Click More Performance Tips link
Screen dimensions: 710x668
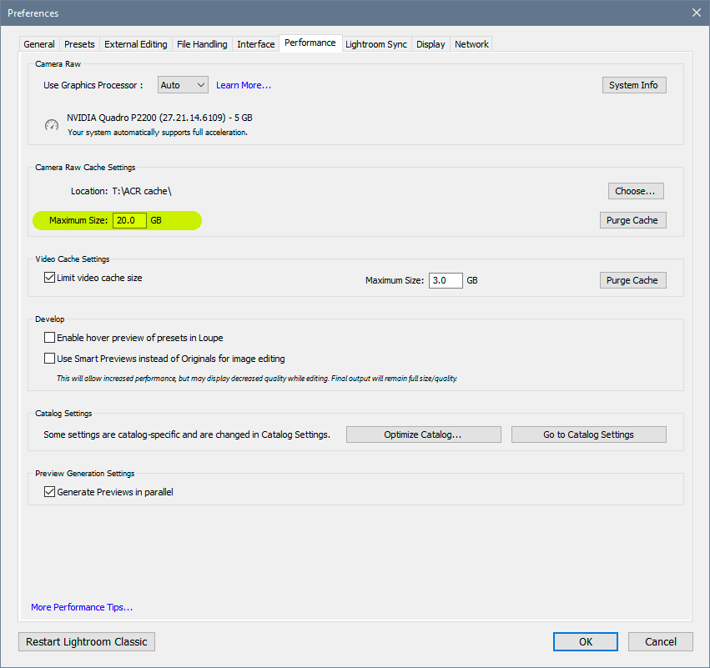coord(81,607)
